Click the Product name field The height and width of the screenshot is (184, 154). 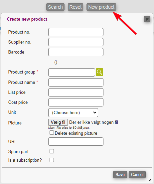tap(76, 83)
